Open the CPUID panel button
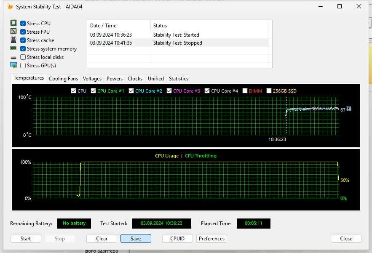Image resolution: width=372 pixels, height=253 pixels. pyautogui.click(x=177, y=239)
